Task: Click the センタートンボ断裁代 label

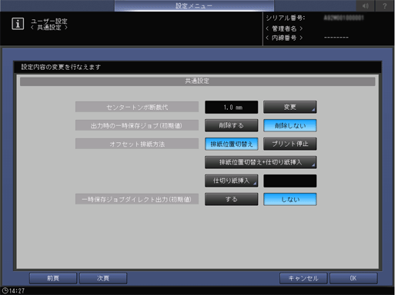Action: coord(137,107)
